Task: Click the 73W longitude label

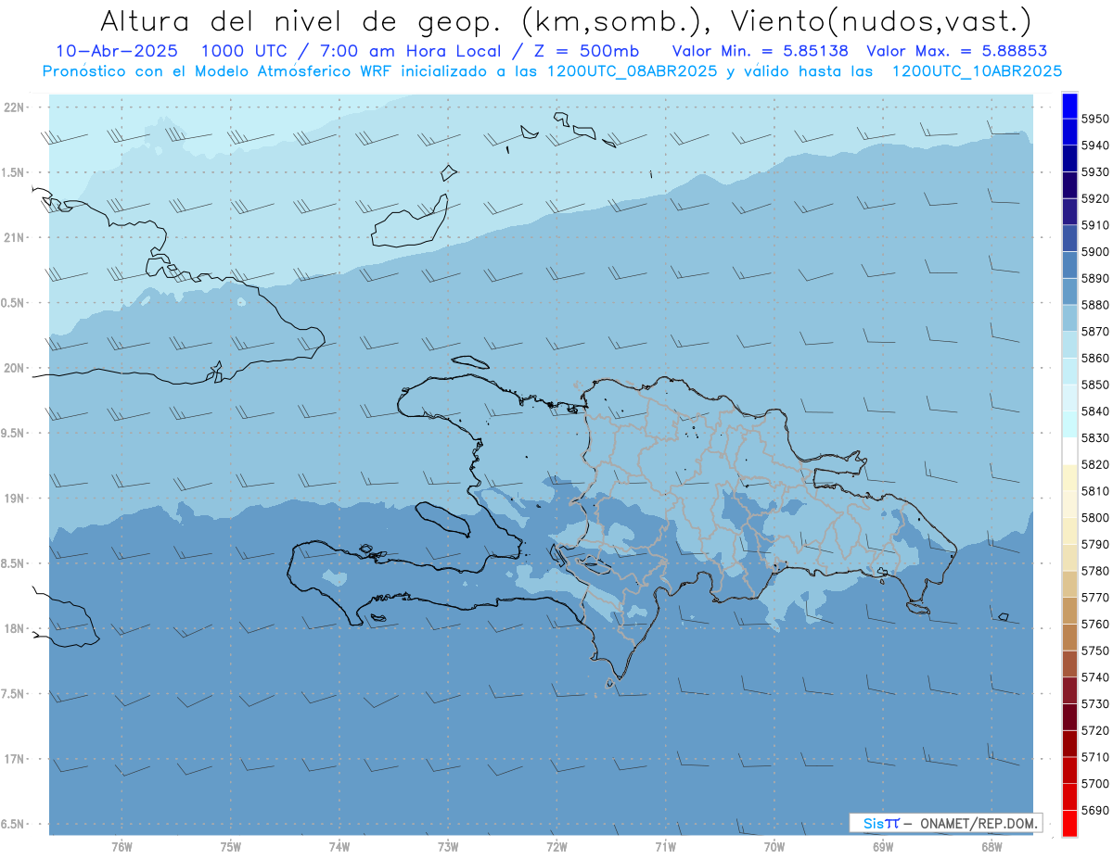Action: tap(448, 846)
